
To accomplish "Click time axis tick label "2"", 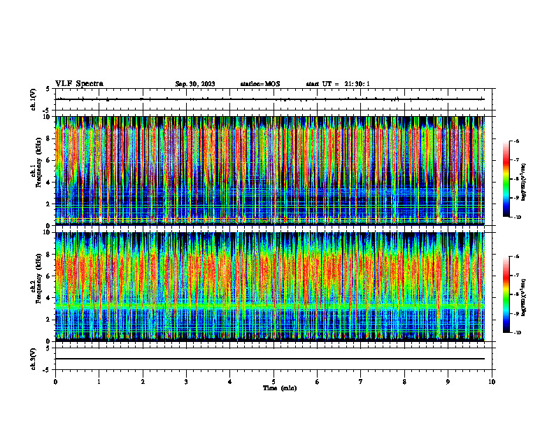I will click(x=143, y=382).
